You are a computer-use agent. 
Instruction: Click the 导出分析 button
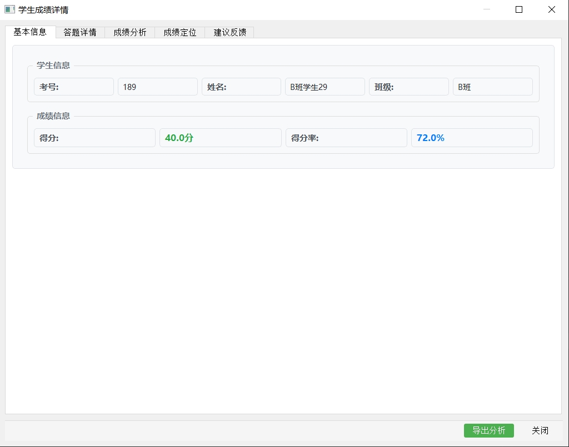point(488,430)
